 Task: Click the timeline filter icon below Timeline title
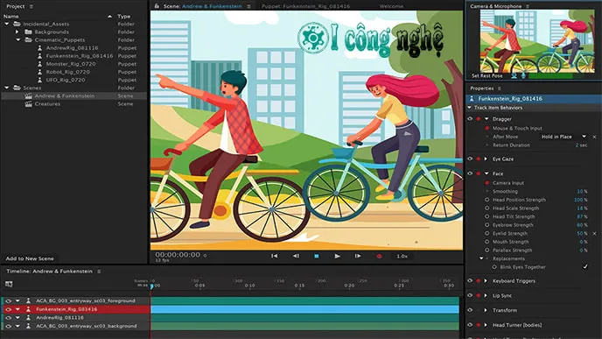pos(9,284)
